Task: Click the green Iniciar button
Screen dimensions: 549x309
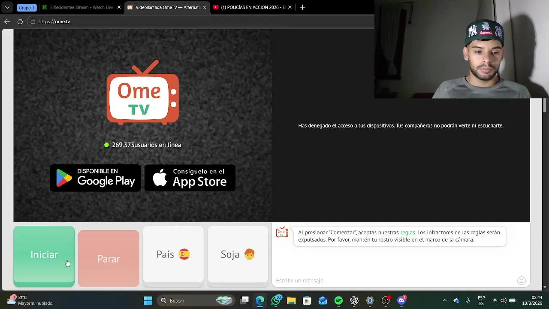Action: (44, 256)
